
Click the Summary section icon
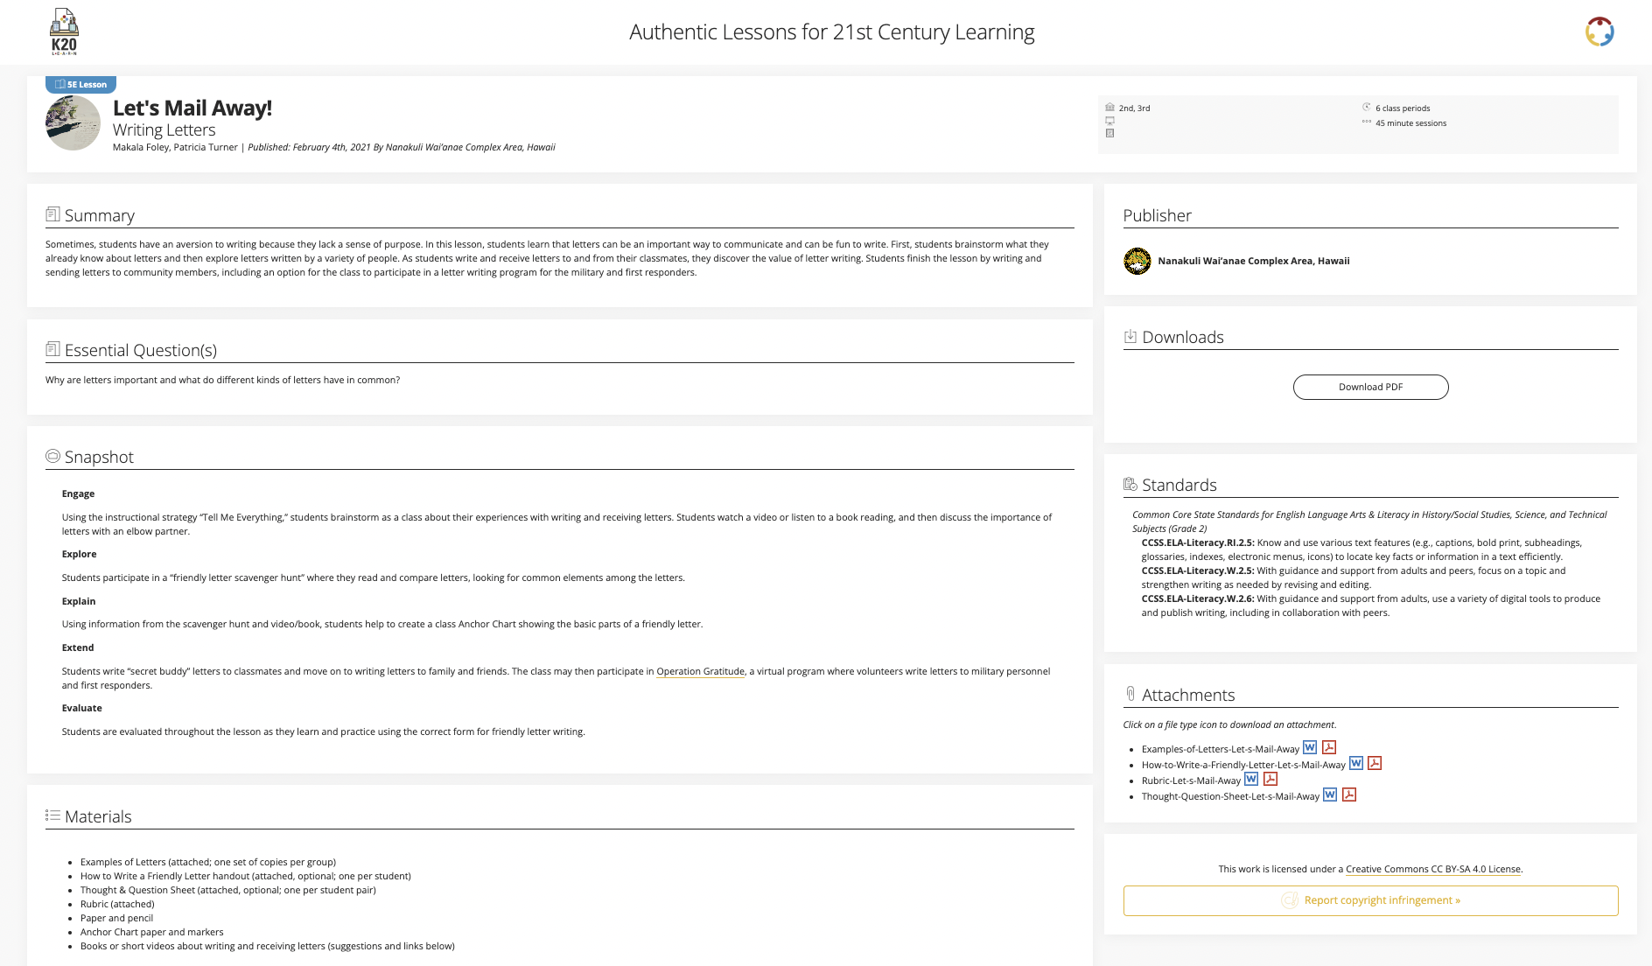pyautogui.click(x=52, y=214)
